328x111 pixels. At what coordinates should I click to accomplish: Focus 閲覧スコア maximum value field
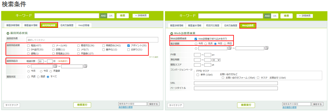coord(208,65)
